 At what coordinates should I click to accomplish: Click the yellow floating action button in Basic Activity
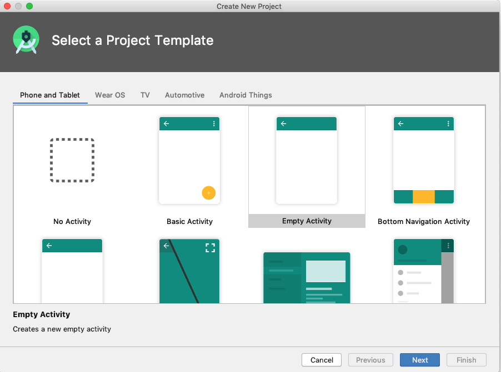(x=209, y=193)
